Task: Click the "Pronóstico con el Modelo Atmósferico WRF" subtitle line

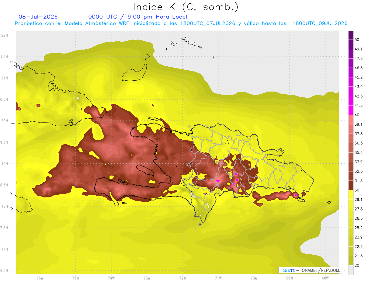Action: click(x=181, y=23)
